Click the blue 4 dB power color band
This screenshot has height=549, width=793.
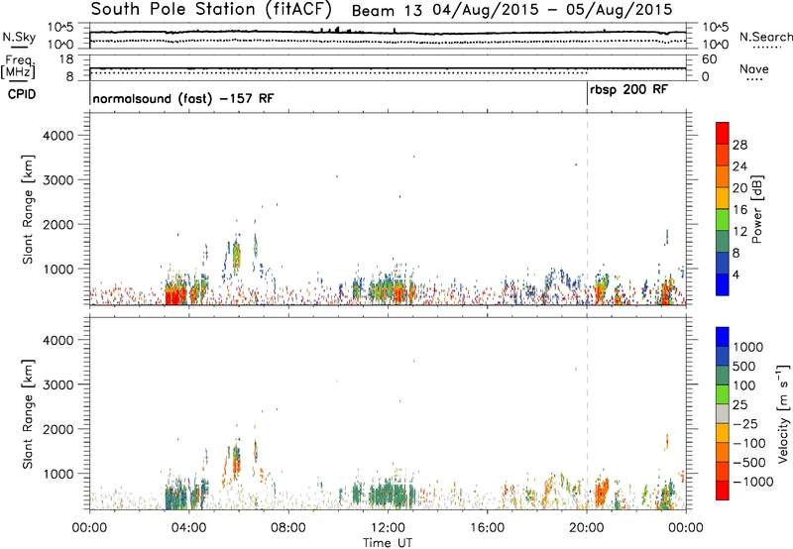723,284
